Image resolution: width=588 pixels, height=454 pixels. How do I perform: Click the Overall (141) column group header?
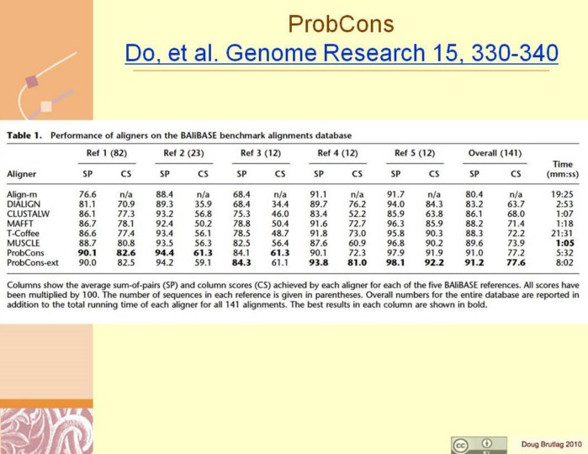[x=495, y=154]
